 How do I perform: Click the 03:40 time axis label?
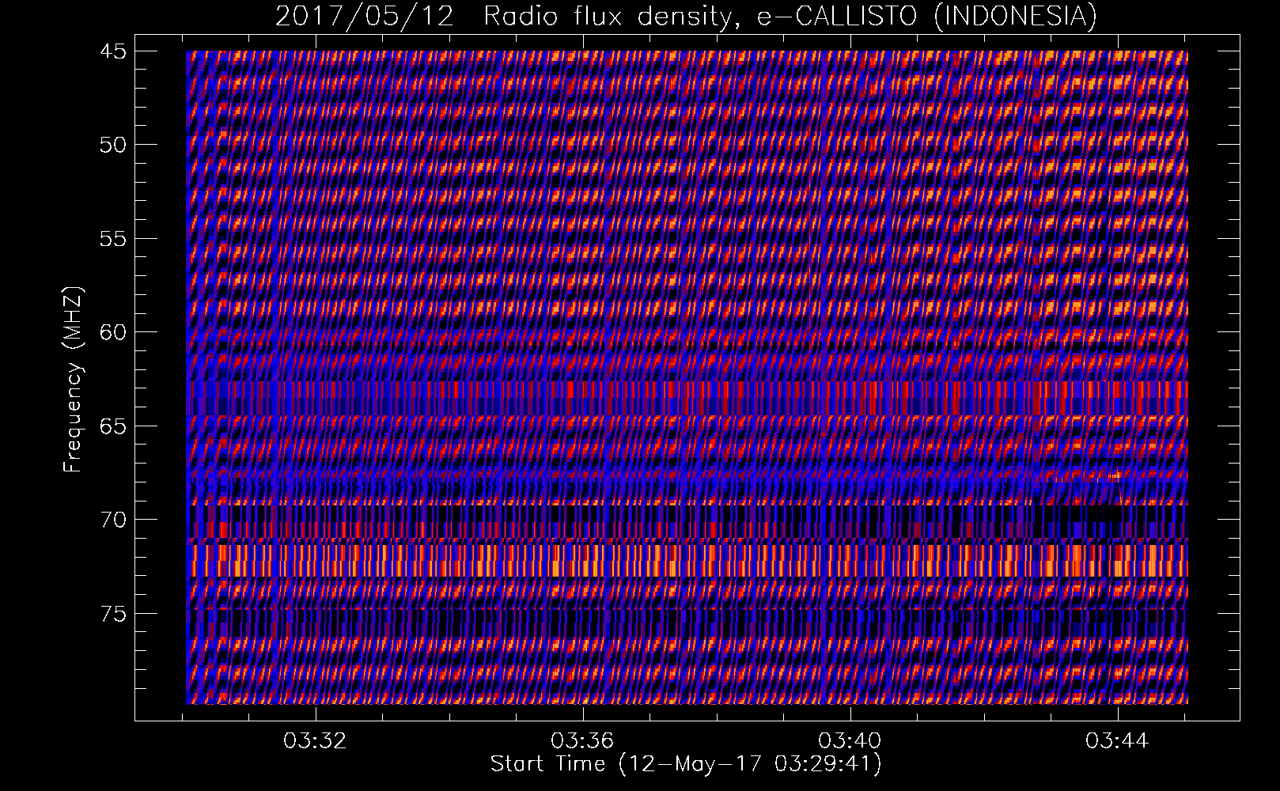click(x=850, y=741)
